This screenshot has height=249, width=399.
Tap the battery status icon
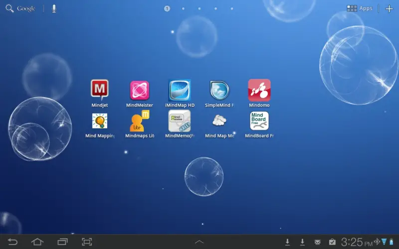click(x=392, y=242)
